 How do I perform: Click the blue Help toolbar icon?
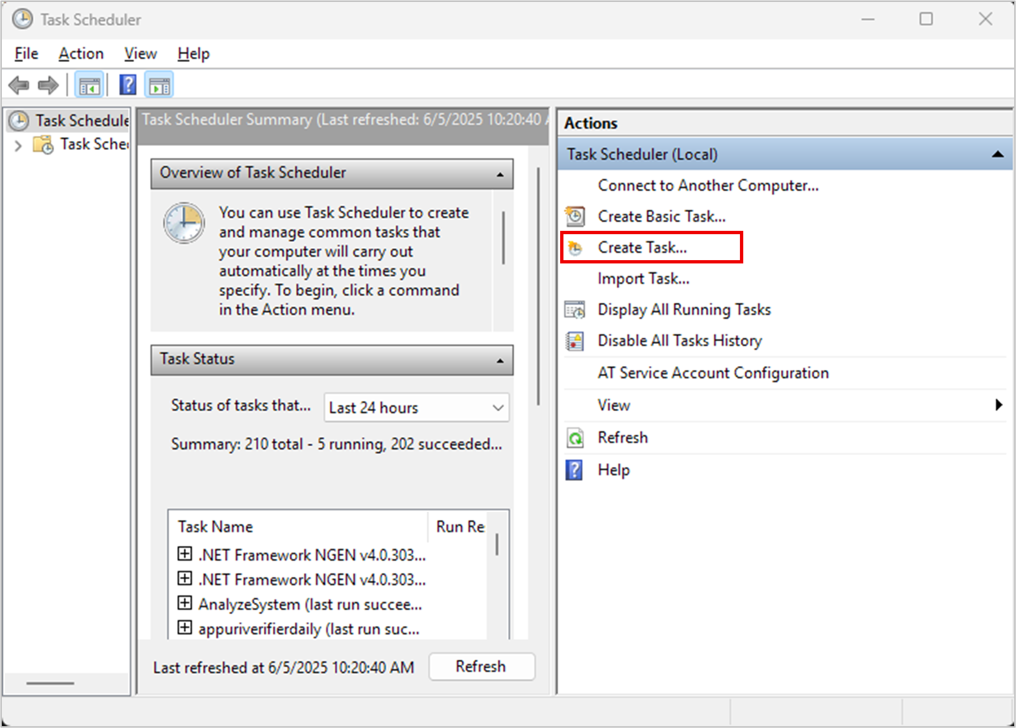pyautogui.click(x=128, y=85)
